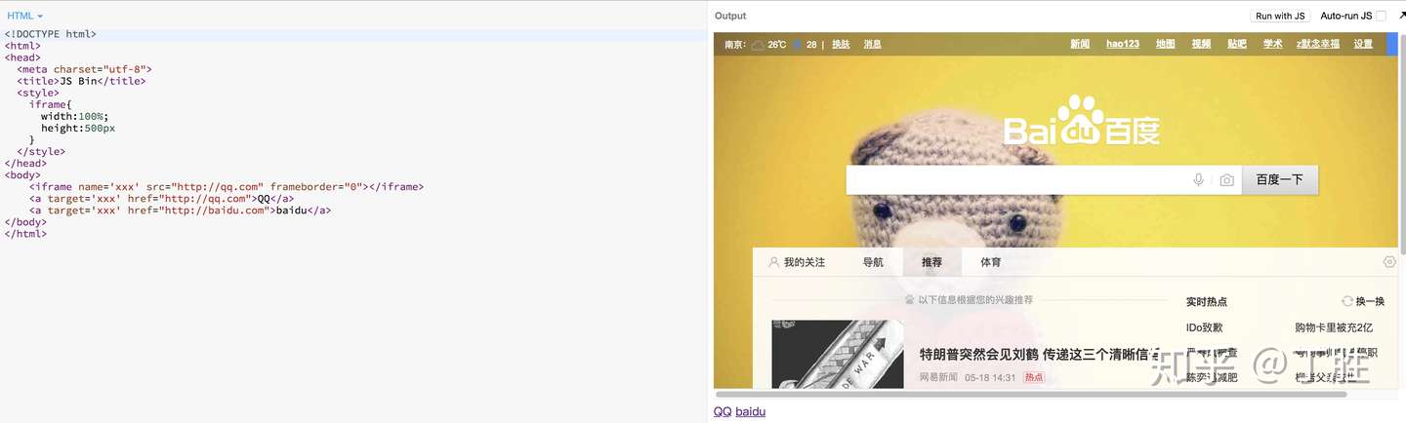The width and height of the screenshot is (1406, 423).
Task: Open the 学术 scholar link
Action: (1273, 44)
